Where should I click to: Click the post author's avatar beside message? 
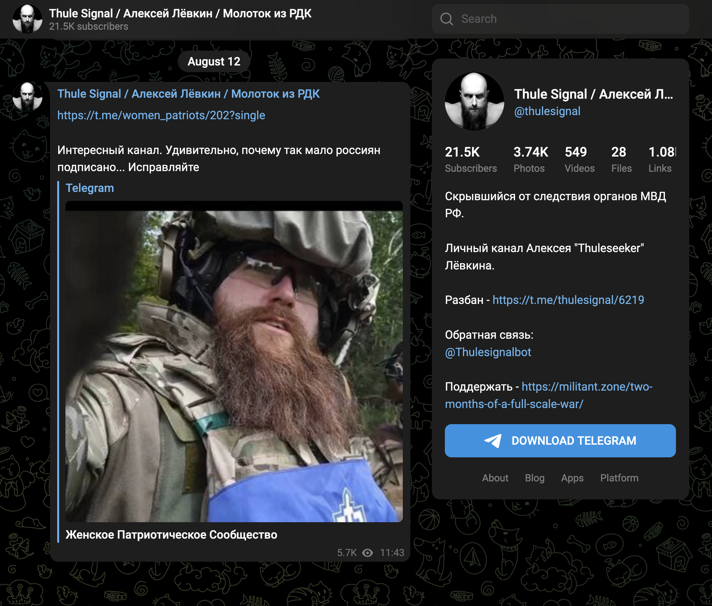click(x=28, y=97)
